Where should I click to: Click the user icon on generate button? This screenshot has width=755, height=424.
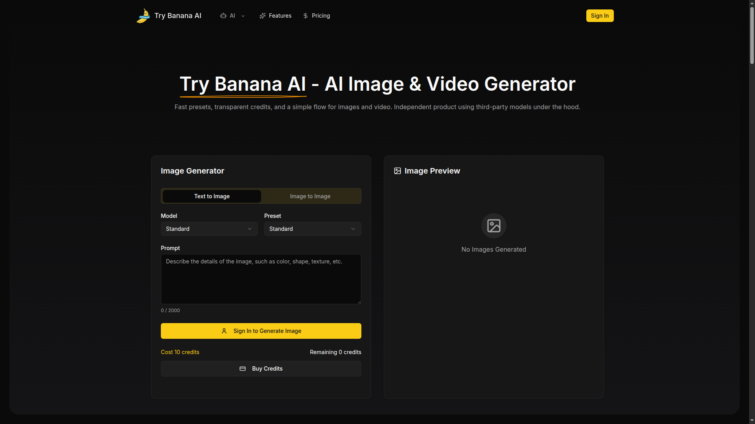[x=225, y=331]
